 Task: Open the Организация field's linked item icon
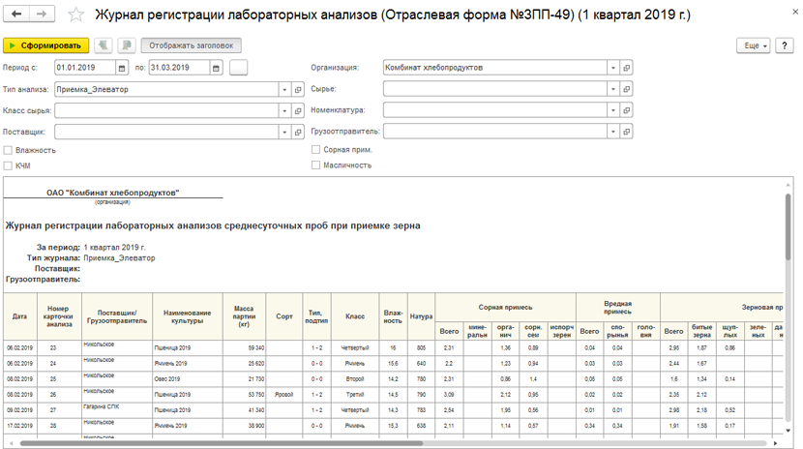pyautogui.click(x=626, y=68)
